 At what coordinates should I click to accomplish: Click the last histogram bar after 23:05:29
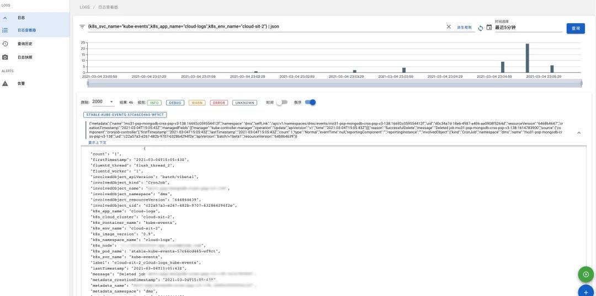[552, 69]
